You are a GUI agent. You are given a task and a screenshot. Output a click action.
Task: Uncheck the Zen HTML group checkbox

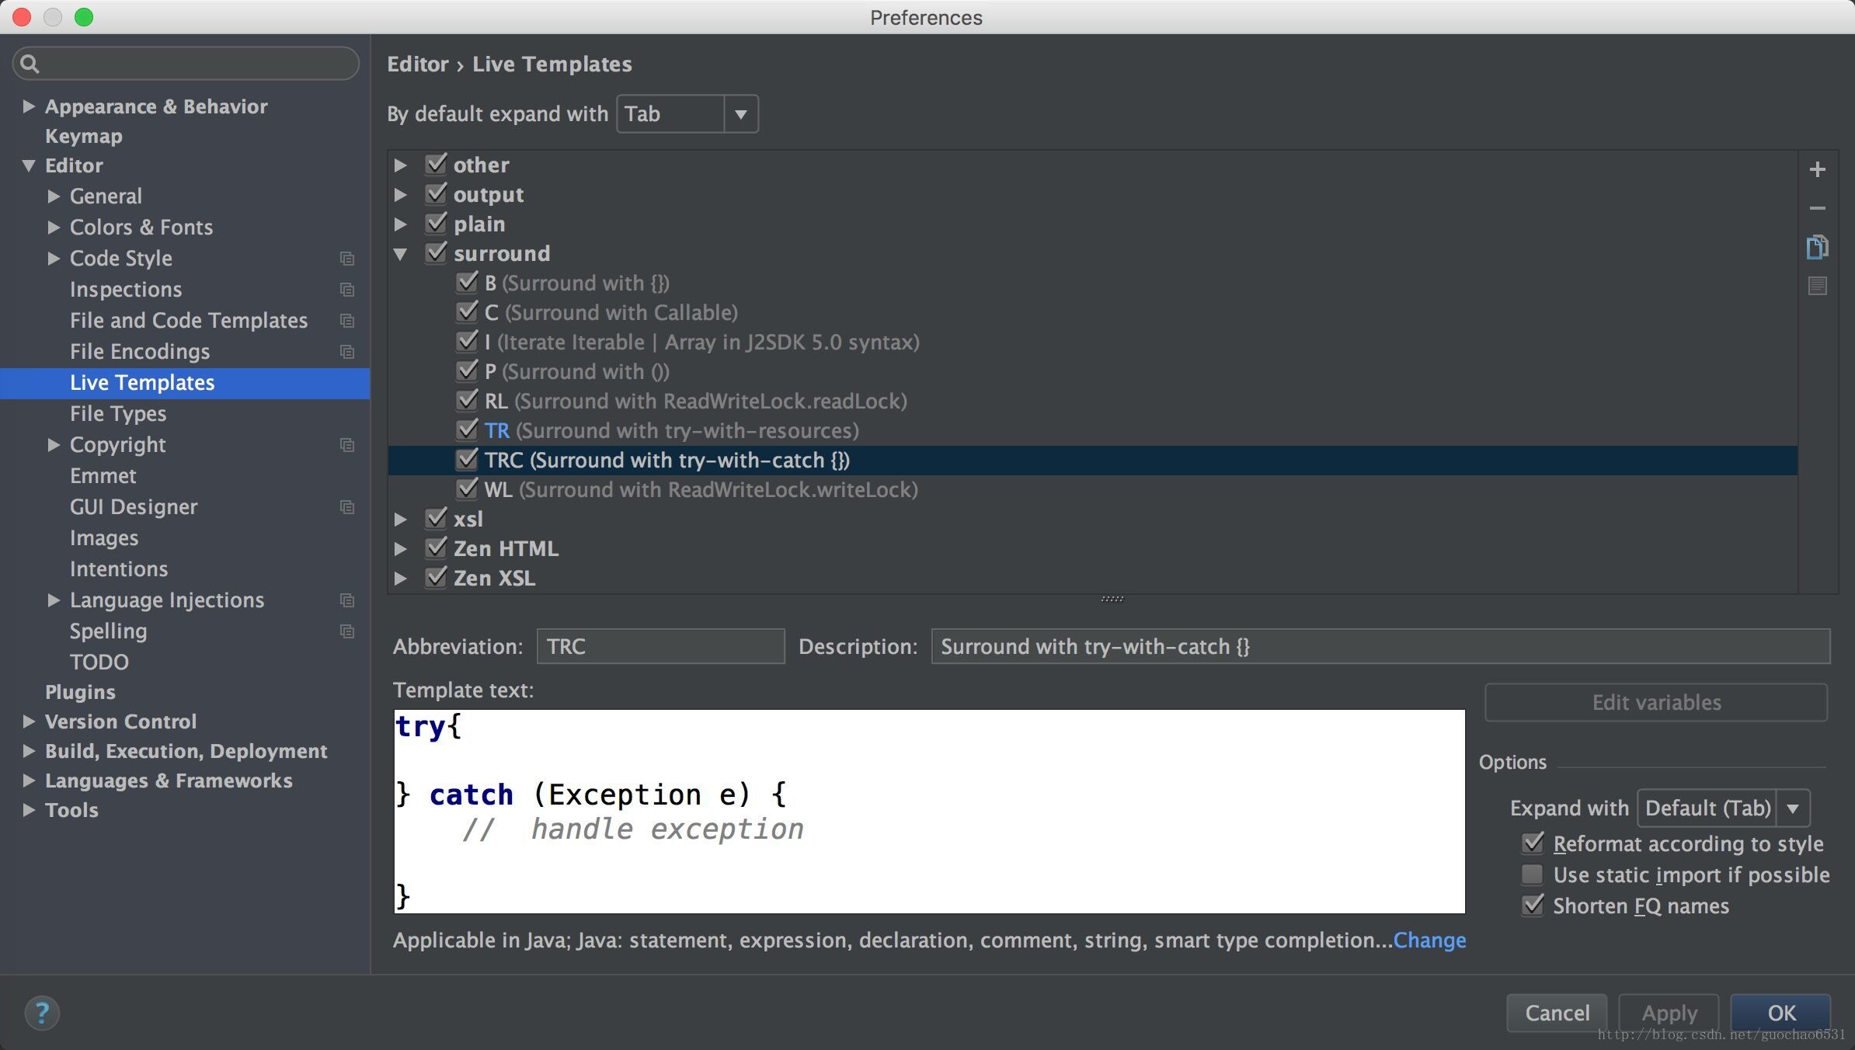click(x=436, y=548)
